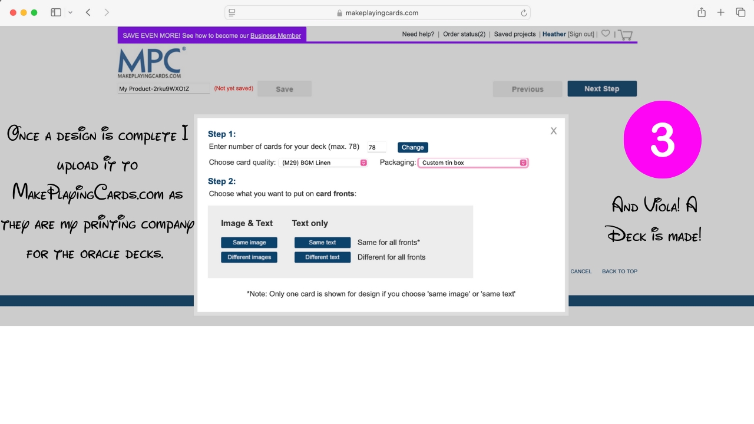
Task: Open Packaging dropdown Custom tin box
Action: click(473, 163)
